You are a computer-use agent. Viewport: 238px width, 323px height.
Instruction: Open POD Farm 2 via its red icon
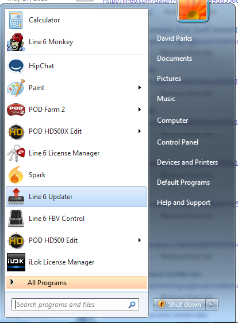click(16, 110)
